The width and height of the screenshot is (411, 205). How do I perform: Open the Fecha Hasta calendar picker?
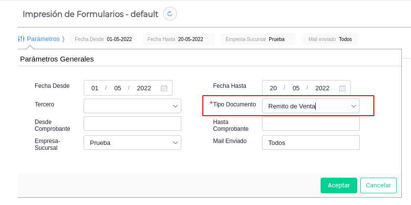343,88
